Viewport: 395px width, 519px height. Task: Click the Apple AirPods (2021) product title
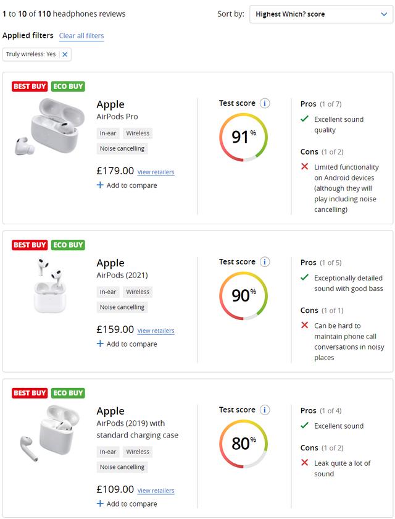(x=122, y=268)
